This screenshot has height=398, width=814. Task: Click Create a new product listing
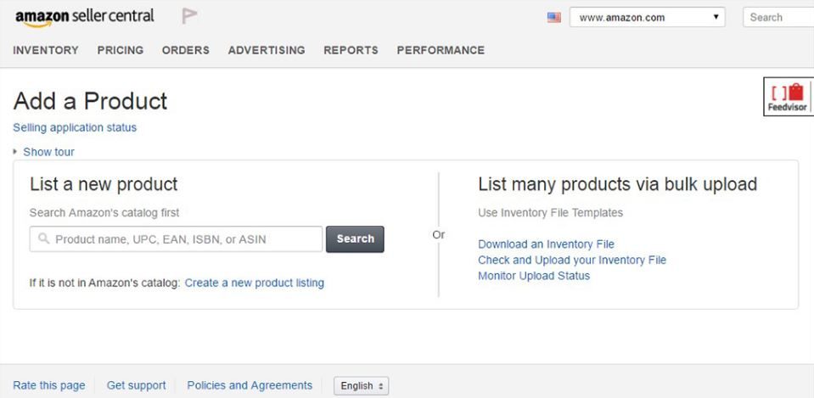coord(255,283)
